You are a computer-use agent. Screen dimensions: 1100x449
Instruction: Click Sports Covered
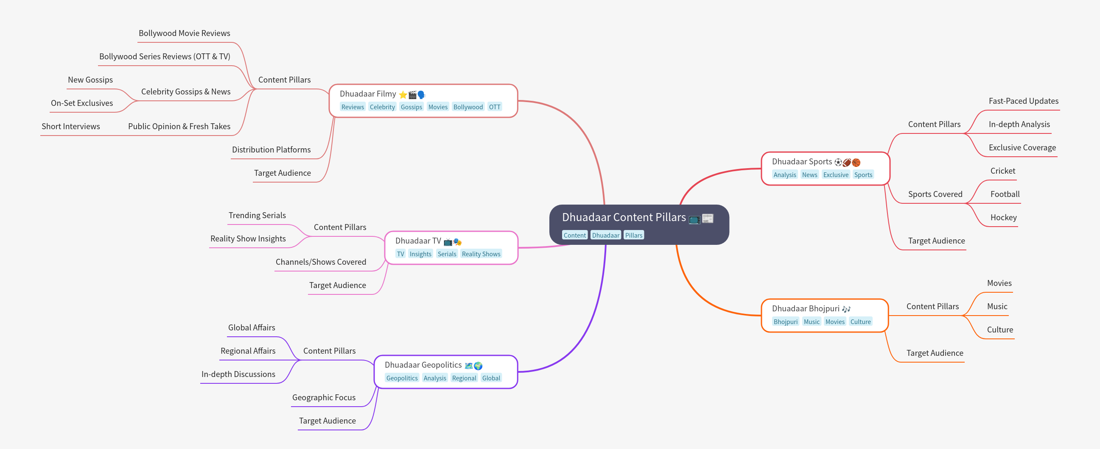[x=935, y=194]
